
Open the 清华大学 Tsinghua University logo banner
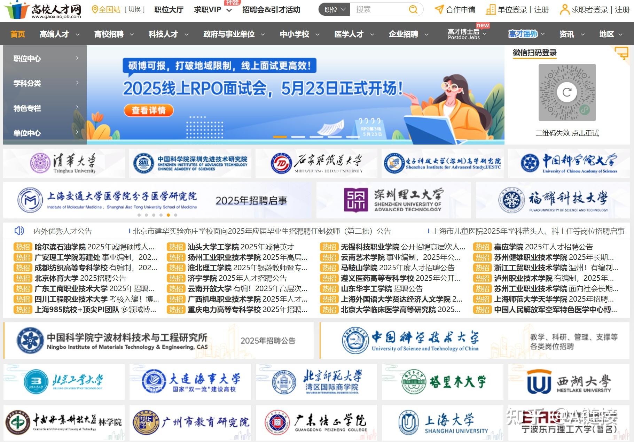pyautogui.click(x=64, y=163)
